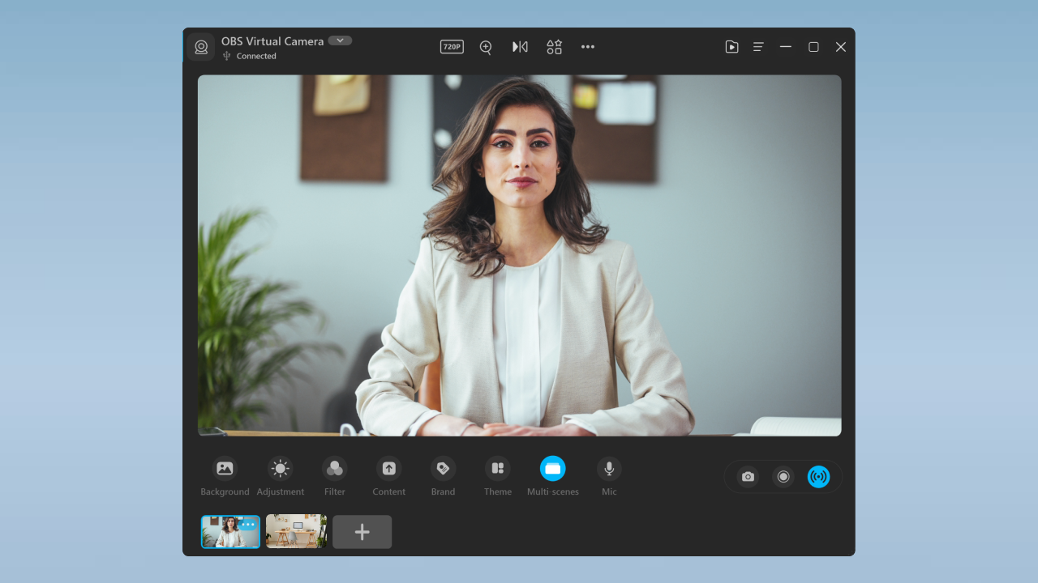Open the Mic settings

click(x=609, y=469)
